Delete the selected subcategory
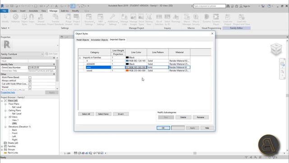Screen dimensions: 289x163 (183, 117)
